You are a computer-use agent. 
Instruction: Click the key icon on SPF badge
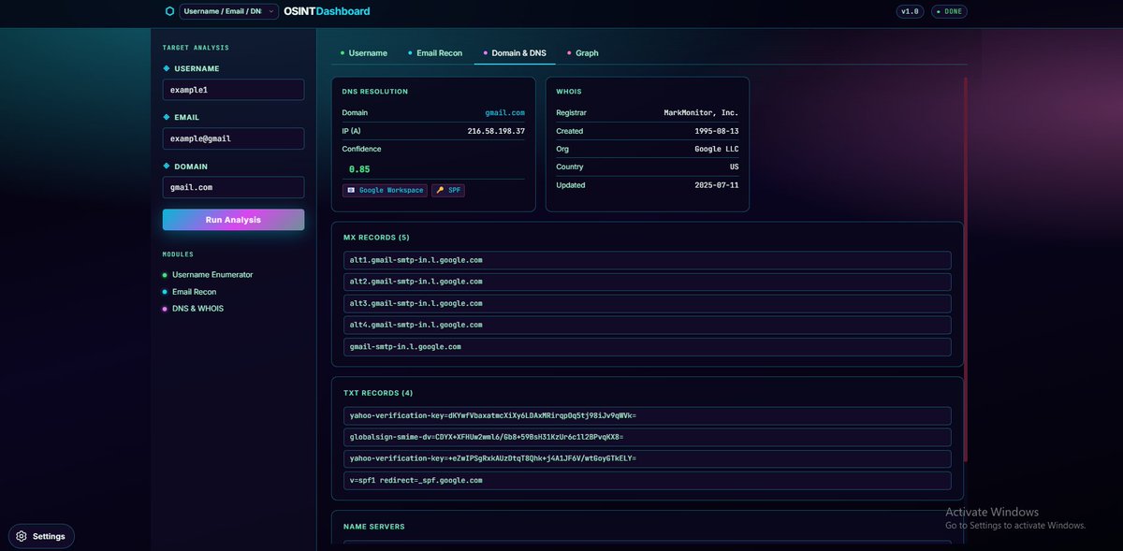pos(440,190)
